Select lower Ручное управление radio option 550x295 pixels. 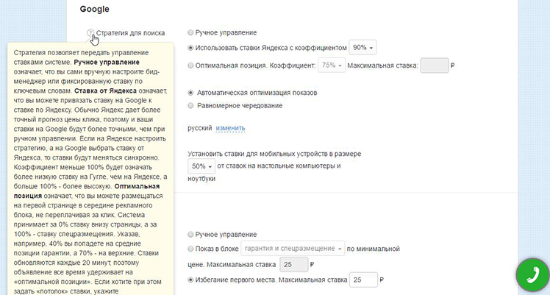(x=190, y=235)
